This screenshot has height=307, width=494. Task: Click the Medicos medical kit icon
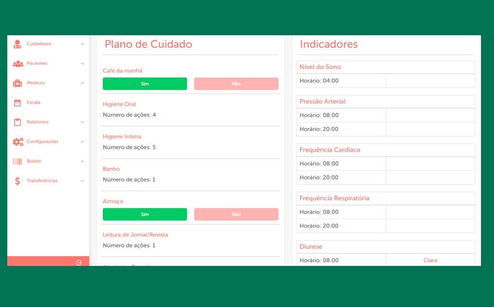[17, 83]
